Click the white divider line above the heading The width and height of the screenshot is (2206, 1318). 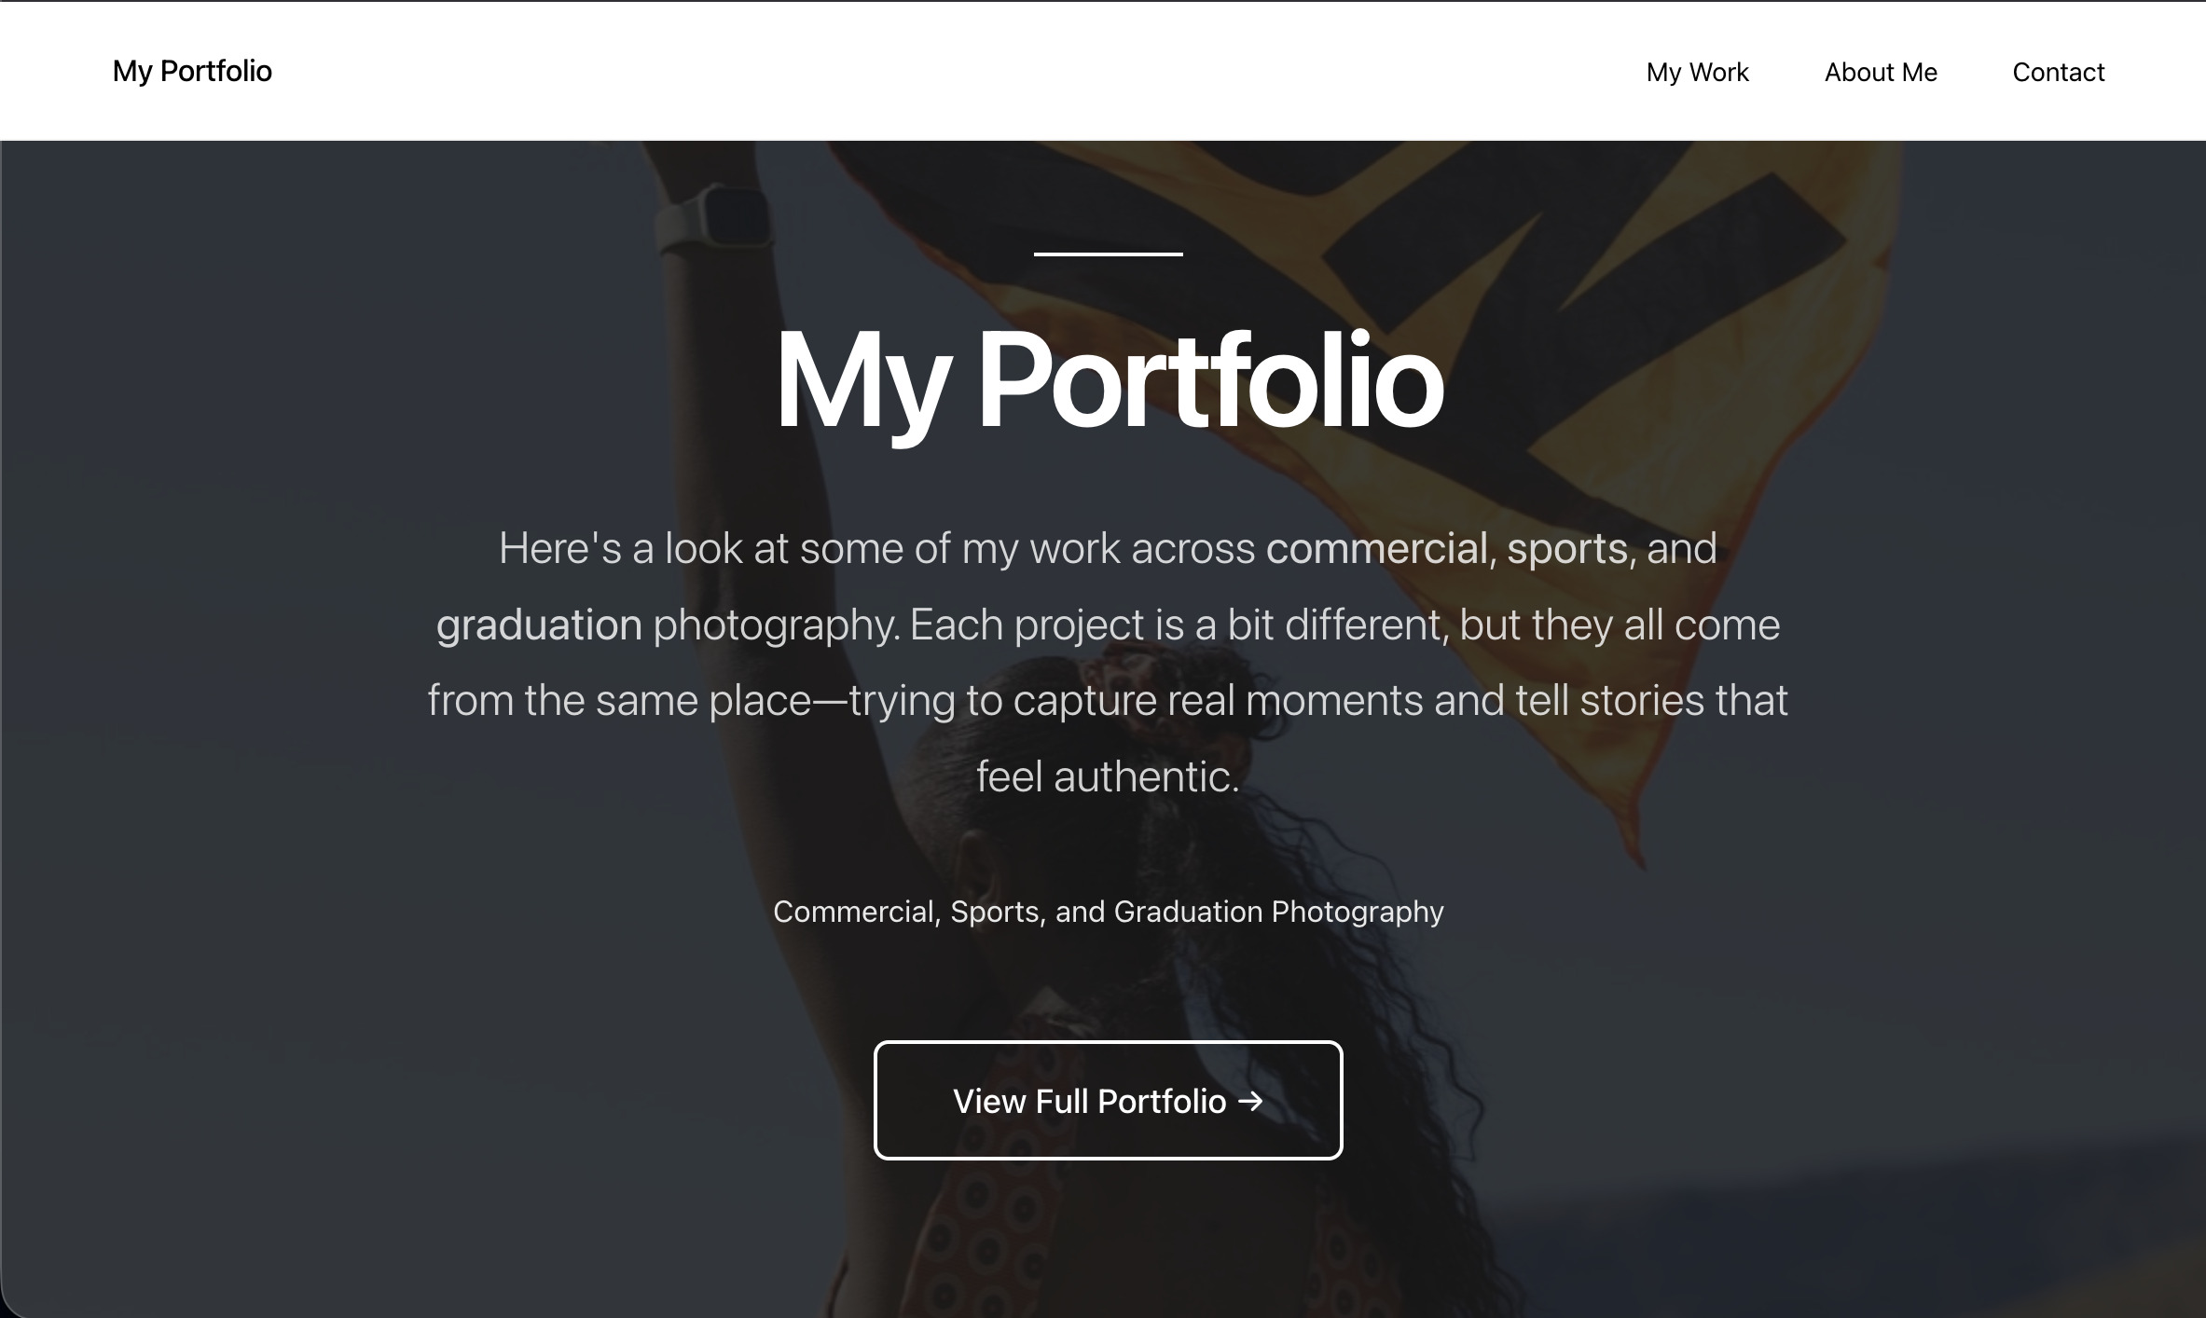pyautogui.click(x=1108, y=254)
